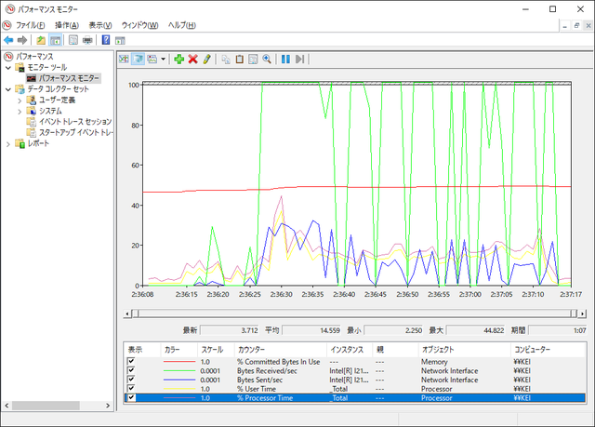Screen dimensions: 595x427
Task: Click the graph time range slider bar
Action: 355,314
